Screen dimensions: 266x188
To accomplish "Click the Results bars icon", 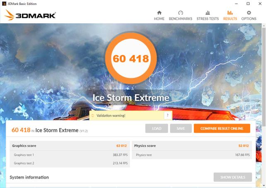I will (x=230, y=13).
